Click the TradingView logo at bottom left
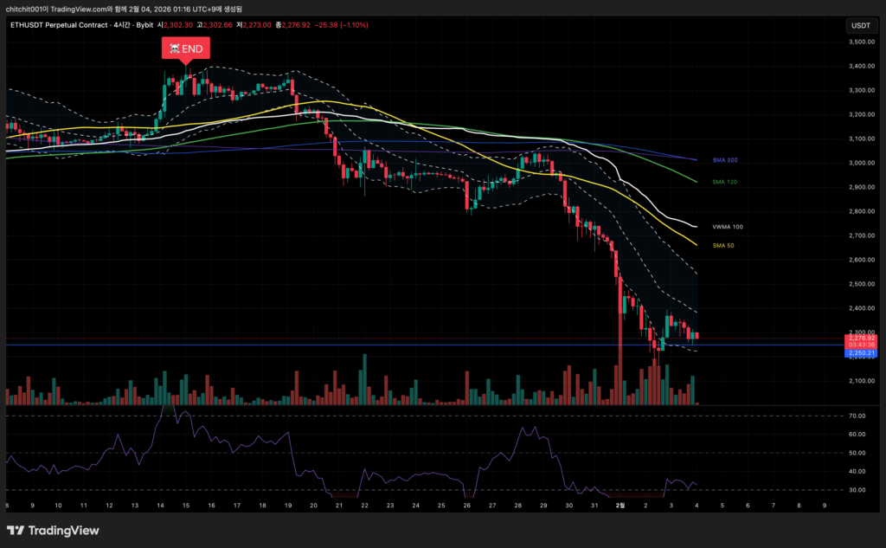 coord(54,531)
